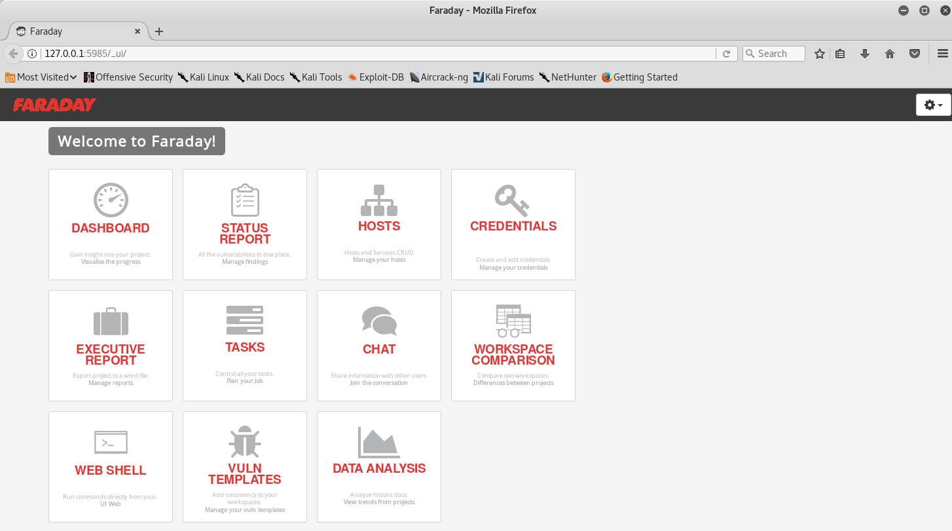Click the Pocket icon in toolbar
The image size is (952, 531).
915,54
